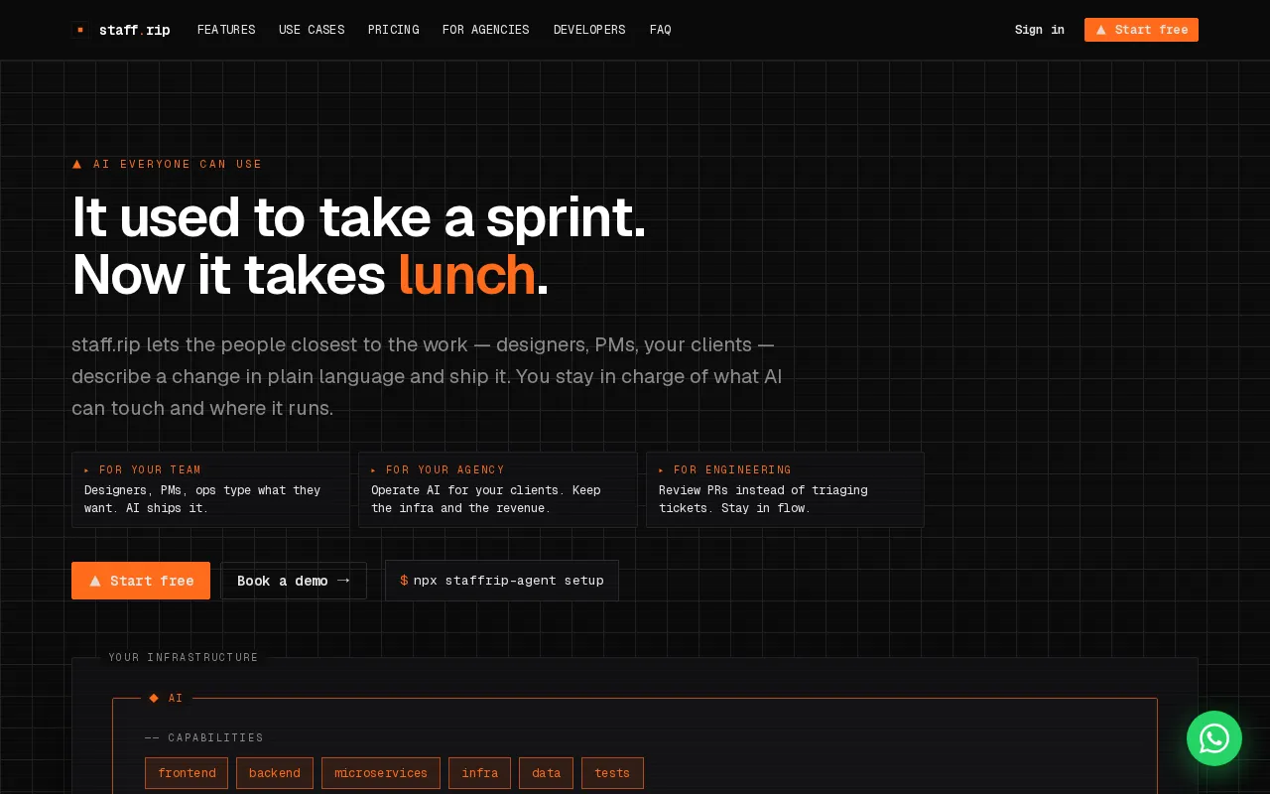Click the microservices capability tag

381,773
